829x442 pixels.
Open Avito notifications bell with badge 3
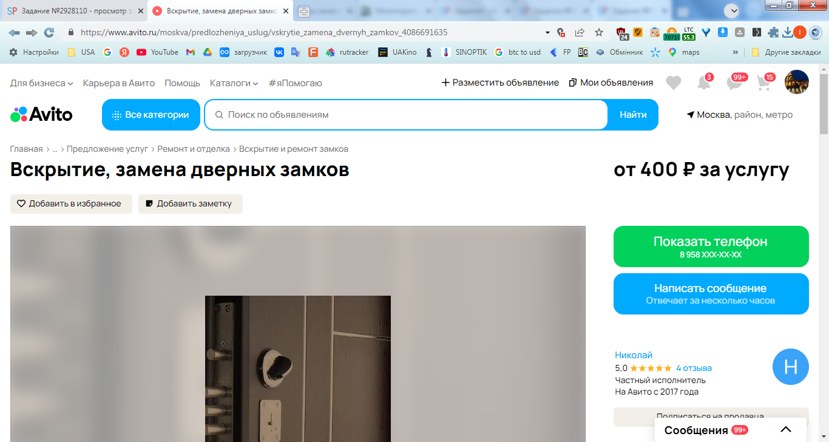pos(704,82)
